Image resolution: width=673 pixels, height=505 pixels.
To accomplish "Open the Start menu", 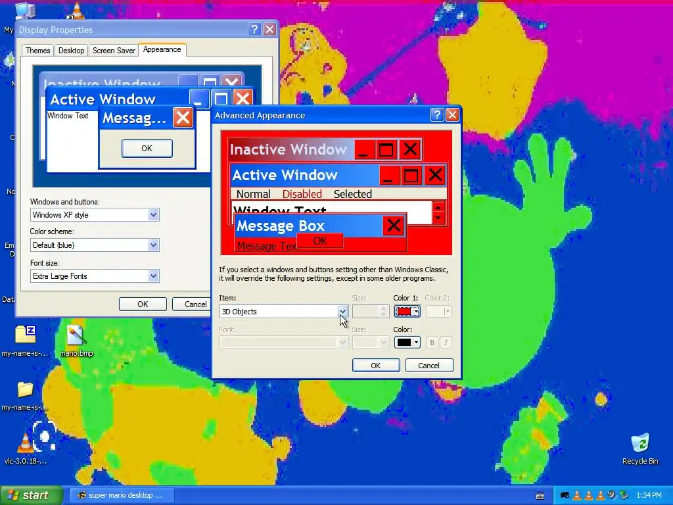I will [x=31, y=495].
